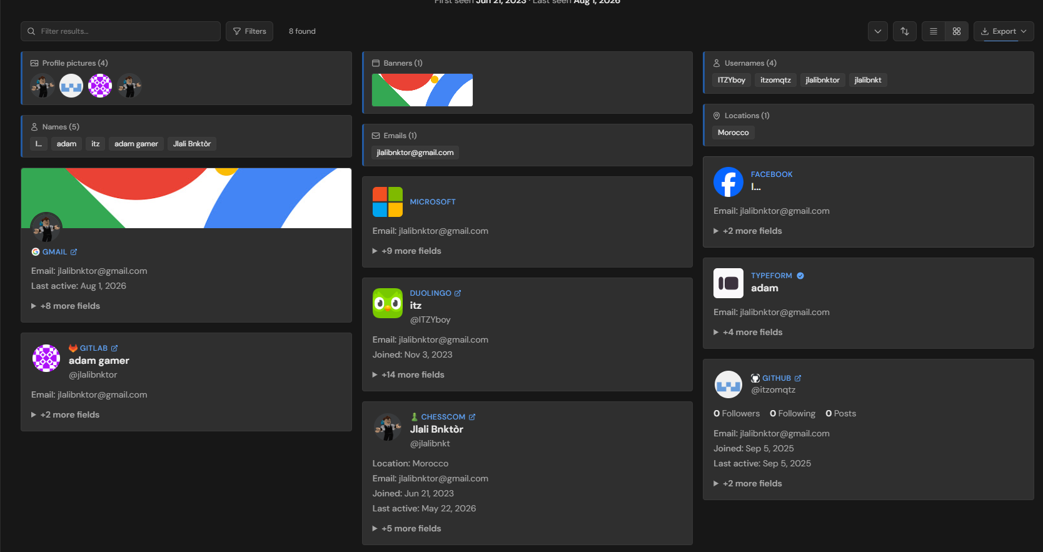This screenshot has height=552, width=1043.
Task: Open the fourth profile picture thumbnail
Action: (x=129, y=86)
